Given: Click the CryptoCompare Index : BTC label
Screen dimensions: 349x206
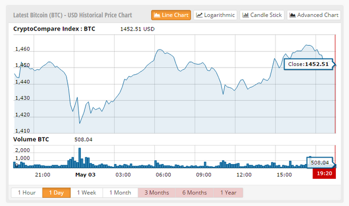Looking at the screenshot, I should click(x=54, y=29).
